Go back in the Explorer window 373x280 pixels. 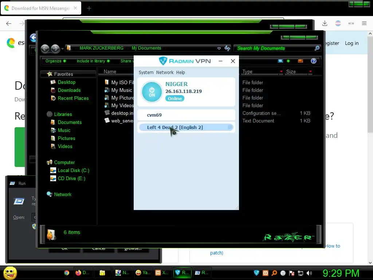pos(45,48)
